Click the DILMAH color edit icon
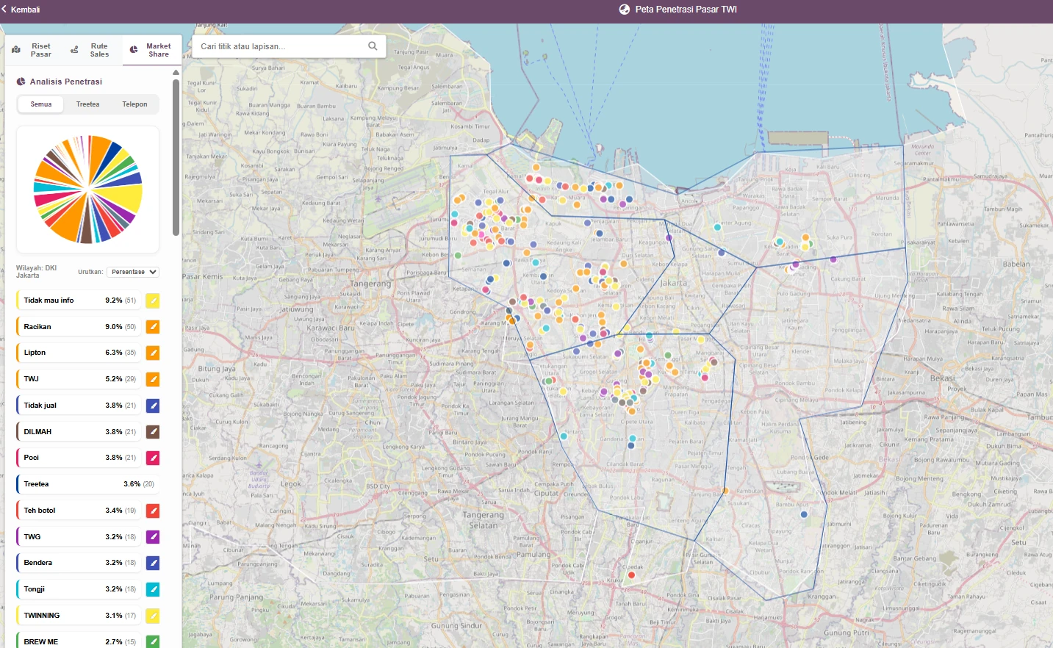The height and width of the screenshot is (648, 1053). pyautogui.click(x=153, y=432)
